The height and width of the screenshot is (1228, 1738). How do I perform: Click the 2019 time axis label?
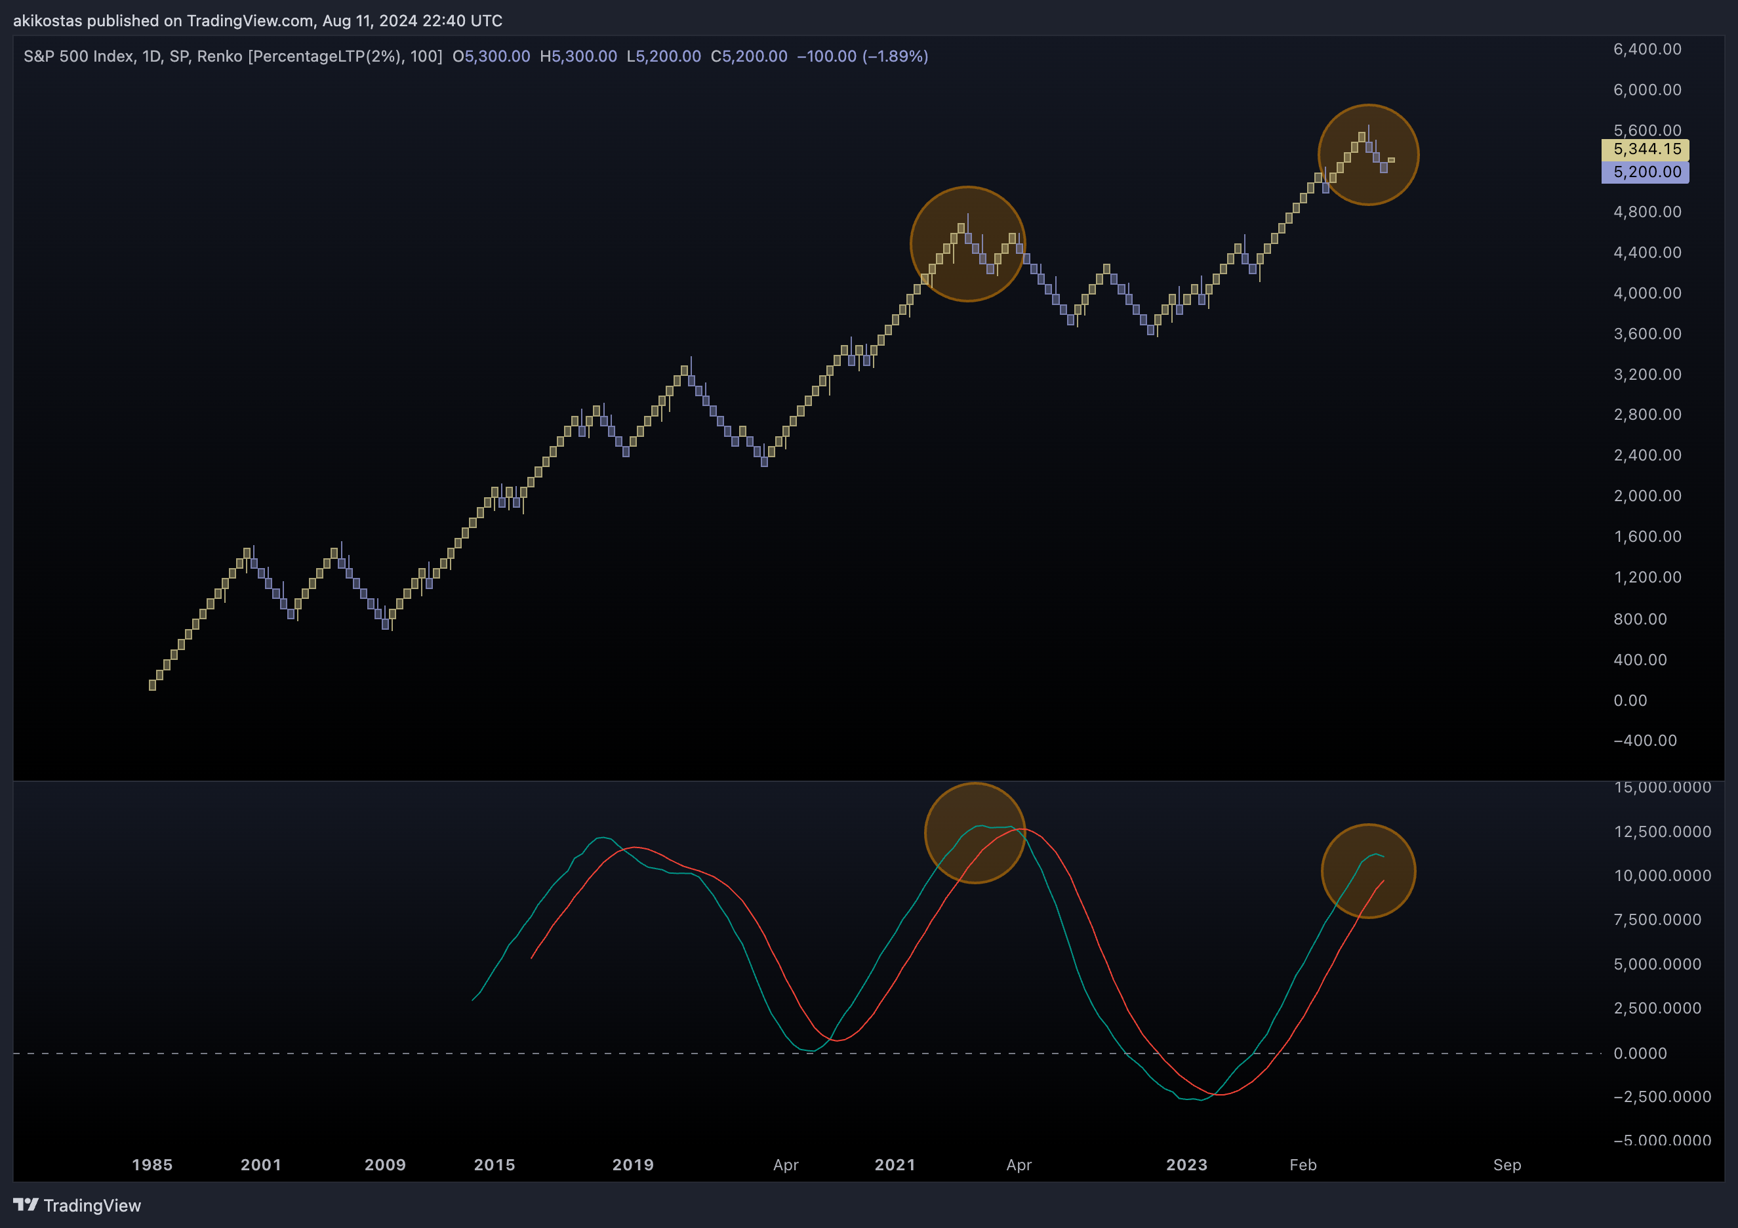633,1165
